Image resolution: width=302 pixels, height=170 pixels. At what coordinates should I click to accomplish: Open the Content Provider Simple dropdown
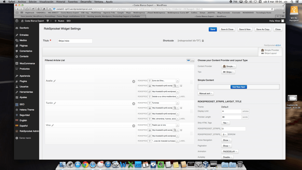(229, 66)
